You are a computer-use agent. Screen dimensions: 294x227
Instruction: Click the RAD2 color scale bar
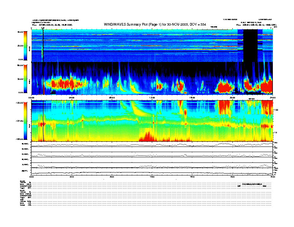[25, 46]
